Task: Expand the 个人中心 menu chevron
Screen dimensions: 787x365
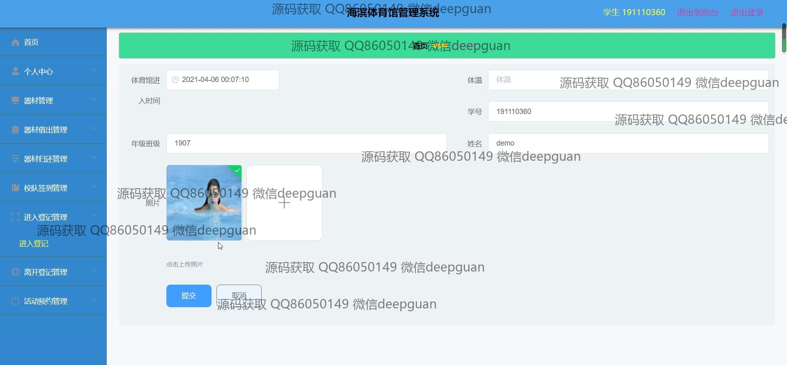Action: click(94, 71)
